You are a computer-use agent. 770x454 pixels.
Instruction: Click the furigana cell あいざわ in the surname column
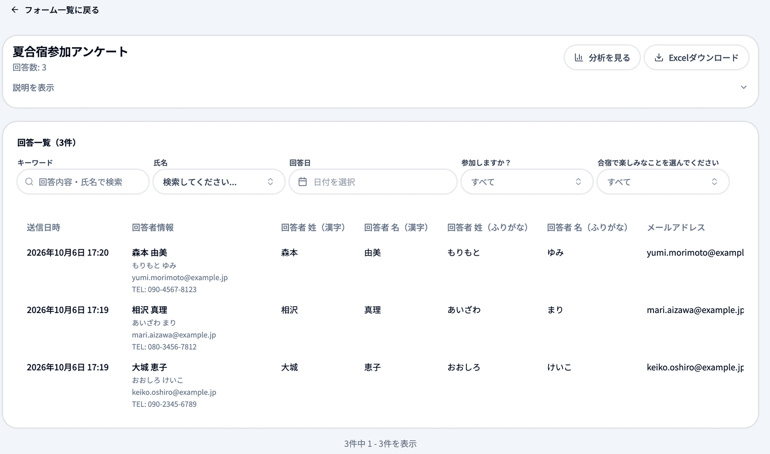(x=464, y=310)
